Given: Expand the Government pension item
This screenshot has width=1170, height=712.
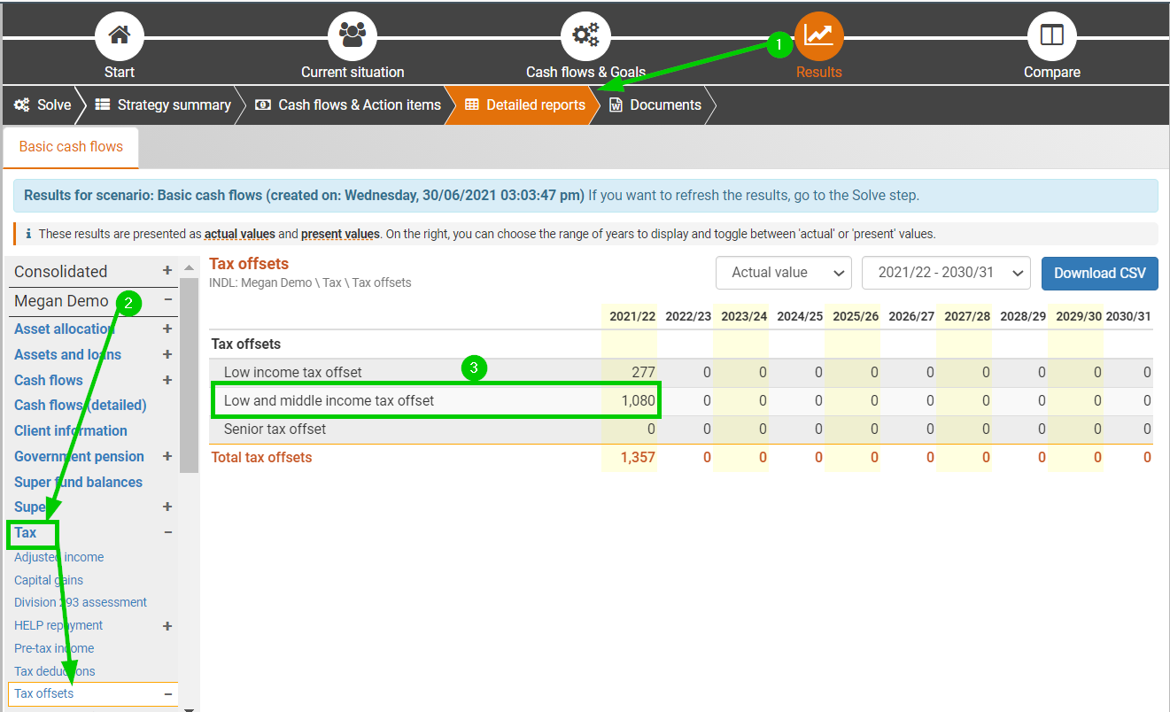Looking at the screenshot, I should 167,456.
